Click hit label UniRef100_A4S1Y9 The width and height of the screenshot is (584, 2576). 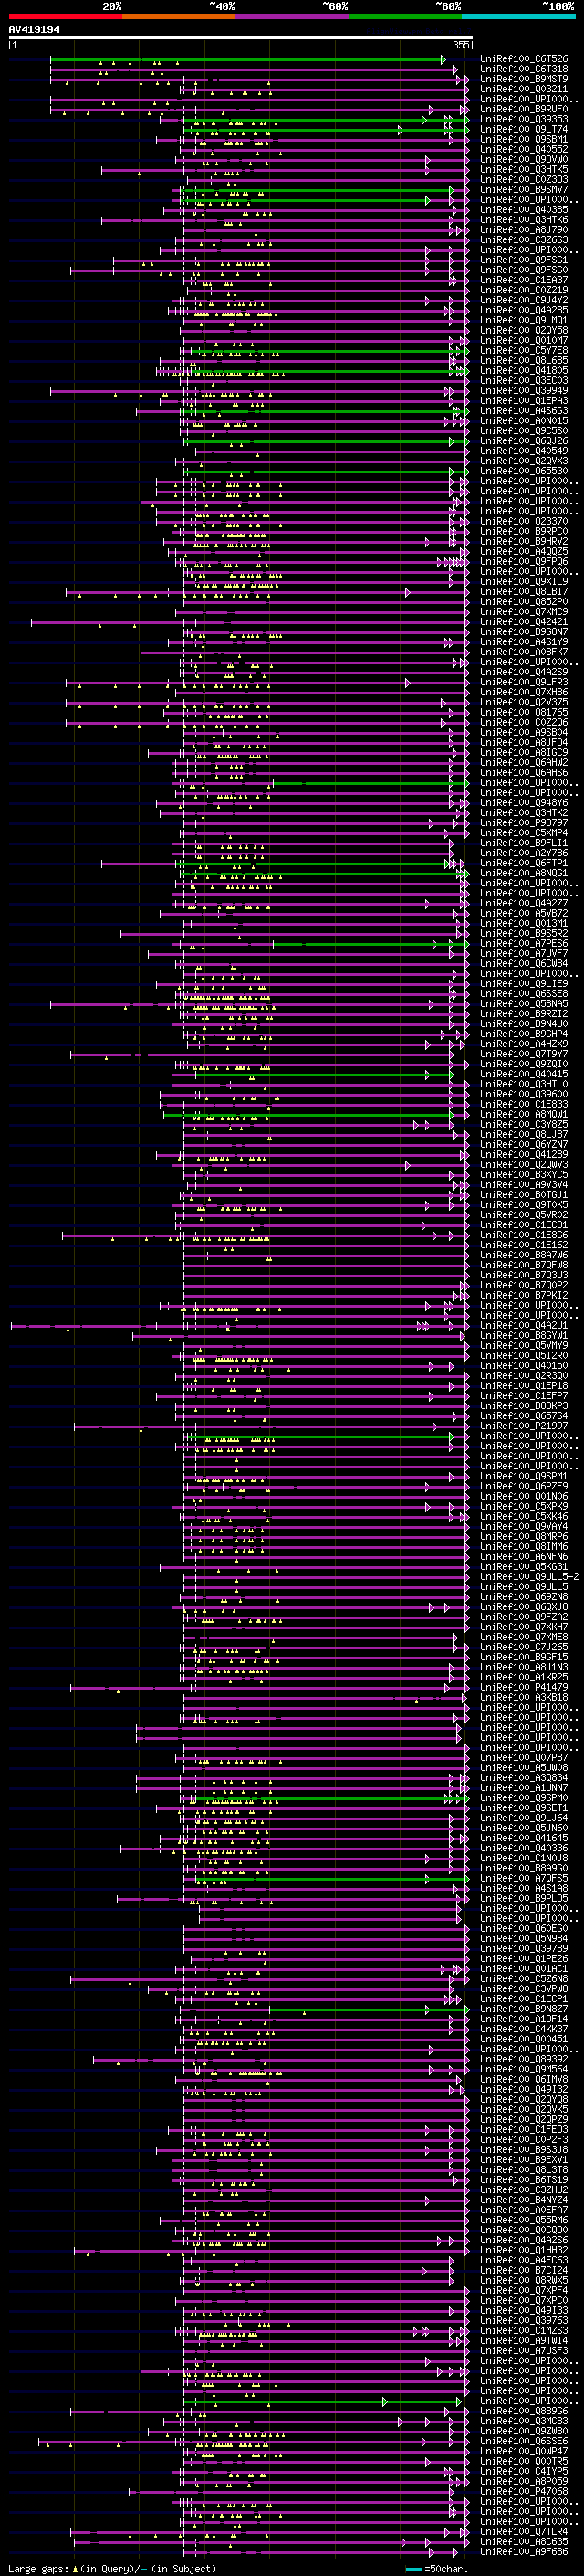pos(524,642)
